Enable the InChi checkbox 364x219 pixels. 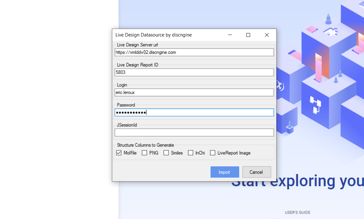[190, 153]
